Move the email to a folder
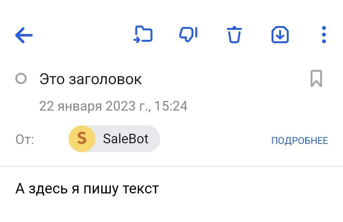The height and width of the screenshot is (222, 343). pos(143,35)
